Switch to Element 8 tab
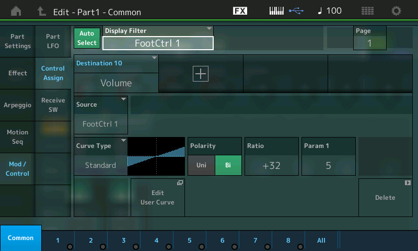The height and width of the screenshot is (251, 418). point(288,241)
